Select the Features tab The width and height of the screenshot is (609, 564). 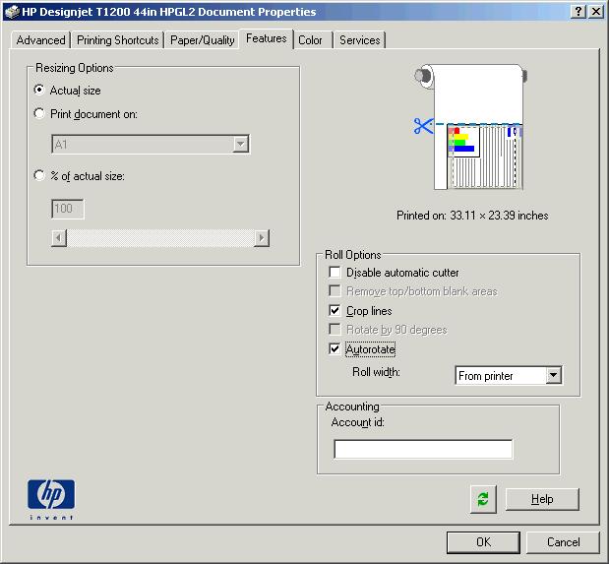(266, 38)
